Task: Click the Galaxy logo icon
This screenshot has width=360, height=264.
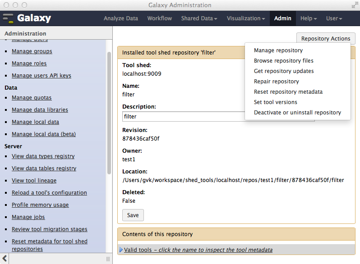Action: 8,18
